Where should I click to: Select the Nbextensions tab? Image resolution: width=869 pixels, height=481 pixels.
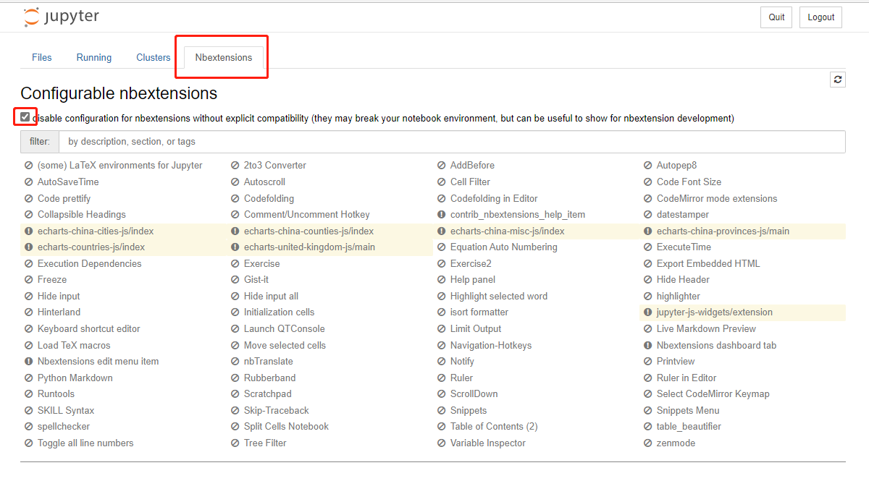[224, 57]
